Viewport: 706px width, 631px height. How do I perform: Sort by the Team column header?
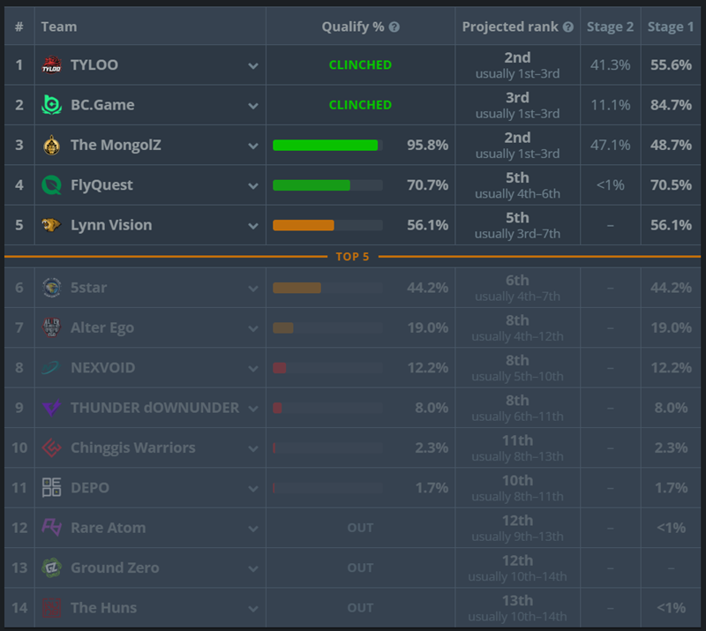coord(59,27)
